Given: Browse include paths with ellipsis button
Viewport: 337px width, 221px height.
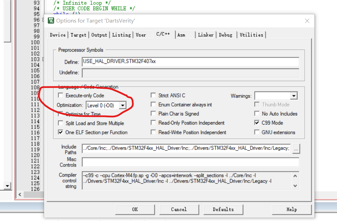Looking at the screenshot, I should (x=296, y=149).
